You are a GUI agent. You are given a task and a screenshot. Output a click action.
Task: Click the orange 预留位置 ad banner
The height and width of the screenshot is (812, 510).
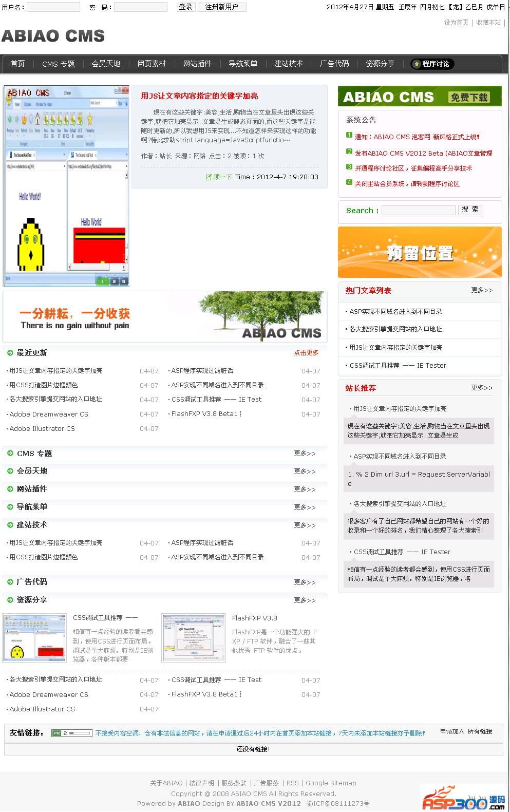click(420, 252)
